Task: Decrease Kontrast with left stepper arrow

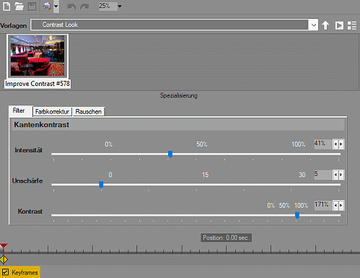Action: pos(335,205)
